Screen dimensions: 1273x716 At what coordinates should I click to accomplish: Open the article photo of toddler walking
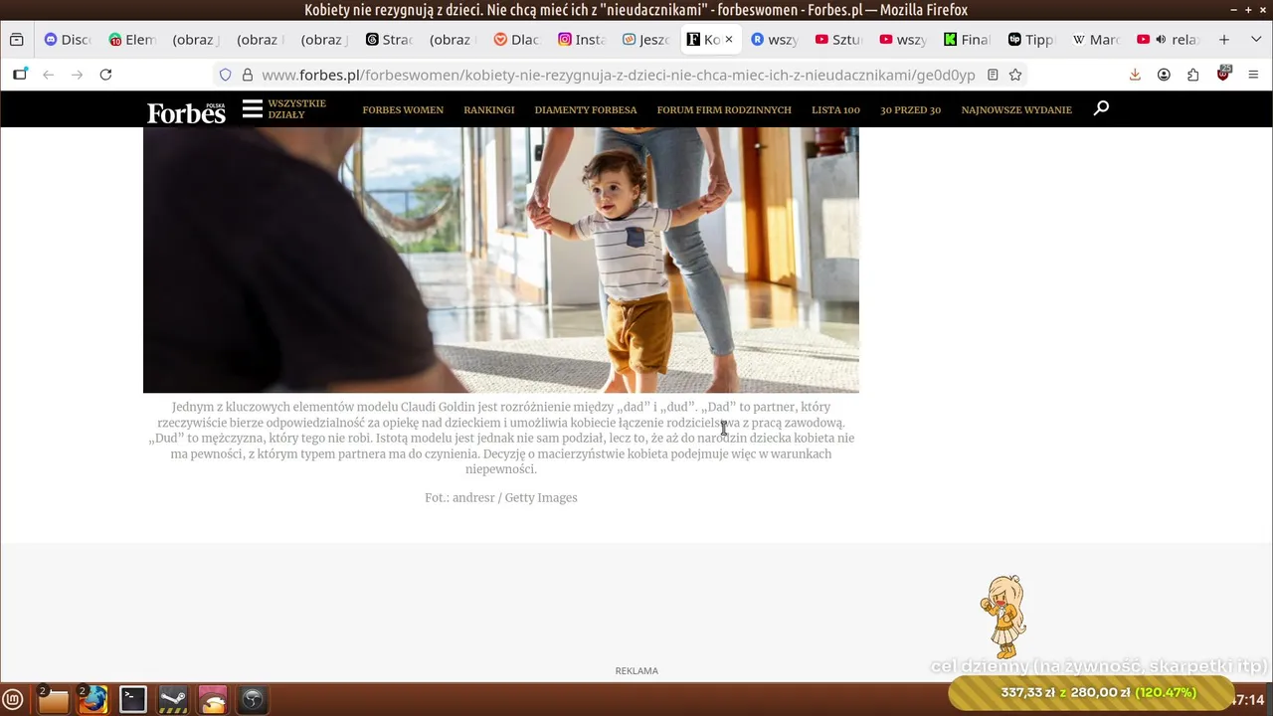[501, 260]
